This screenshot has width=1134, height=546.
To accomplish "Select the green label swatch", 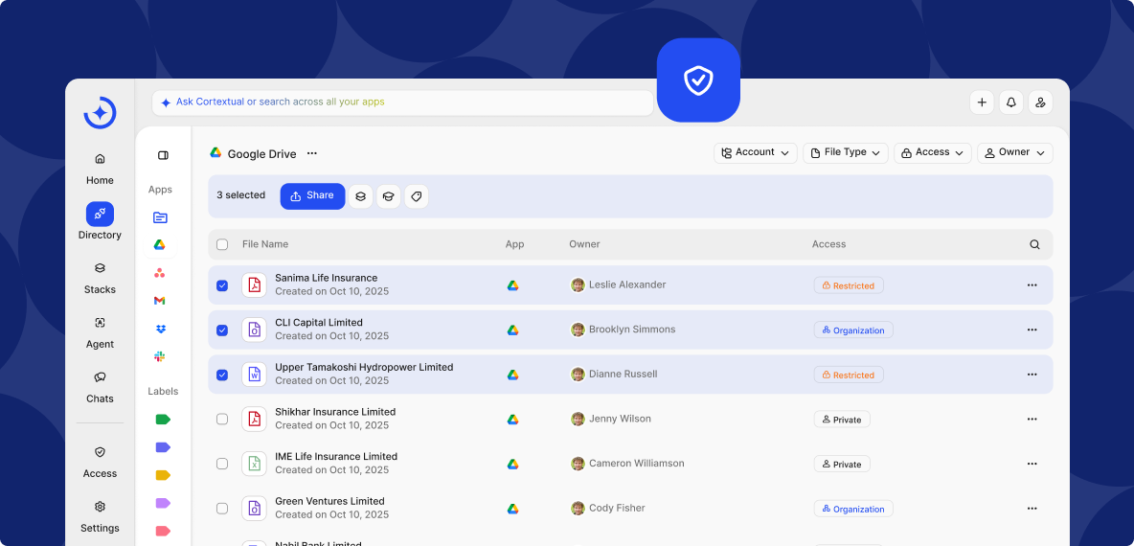I will (162, 420).
